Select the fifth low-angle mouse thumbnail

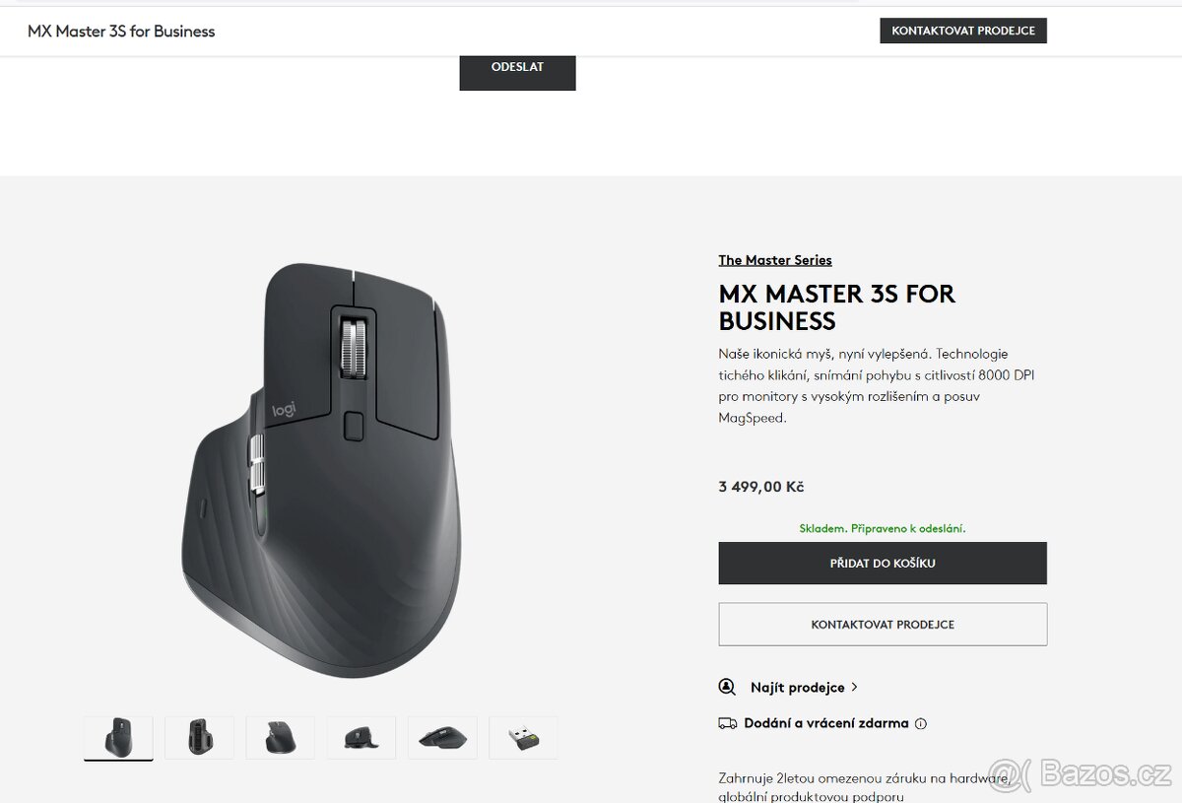point(442,738)
